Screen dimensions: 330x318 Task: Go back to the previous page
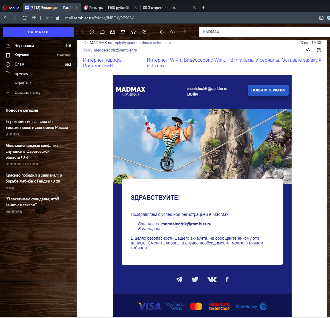pyautogui.click(x=5, y=18)
